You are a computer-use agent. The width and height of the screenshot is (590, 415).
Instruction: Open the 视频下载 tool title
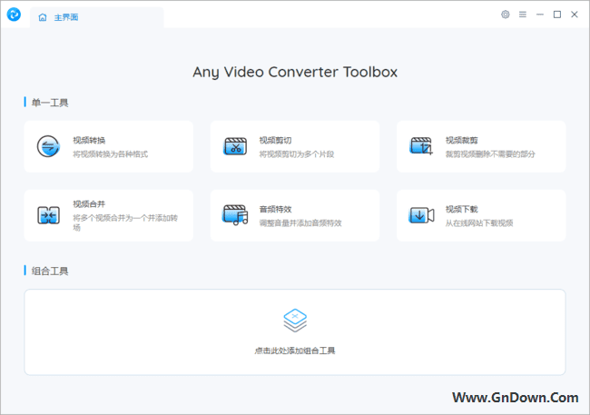(462, 210)
